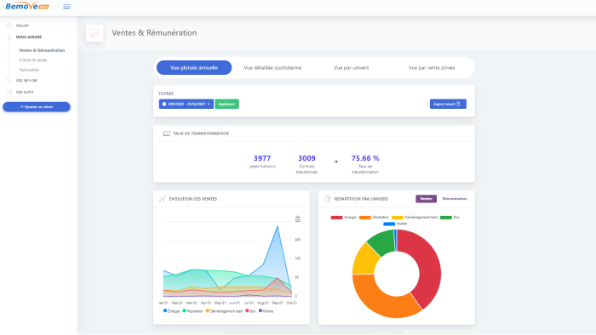The width and height of the screenshot is (596, 335).
Task: Click the Ventes & Rémunération page title
Action: pyautogui.click(x=154, y=33)
